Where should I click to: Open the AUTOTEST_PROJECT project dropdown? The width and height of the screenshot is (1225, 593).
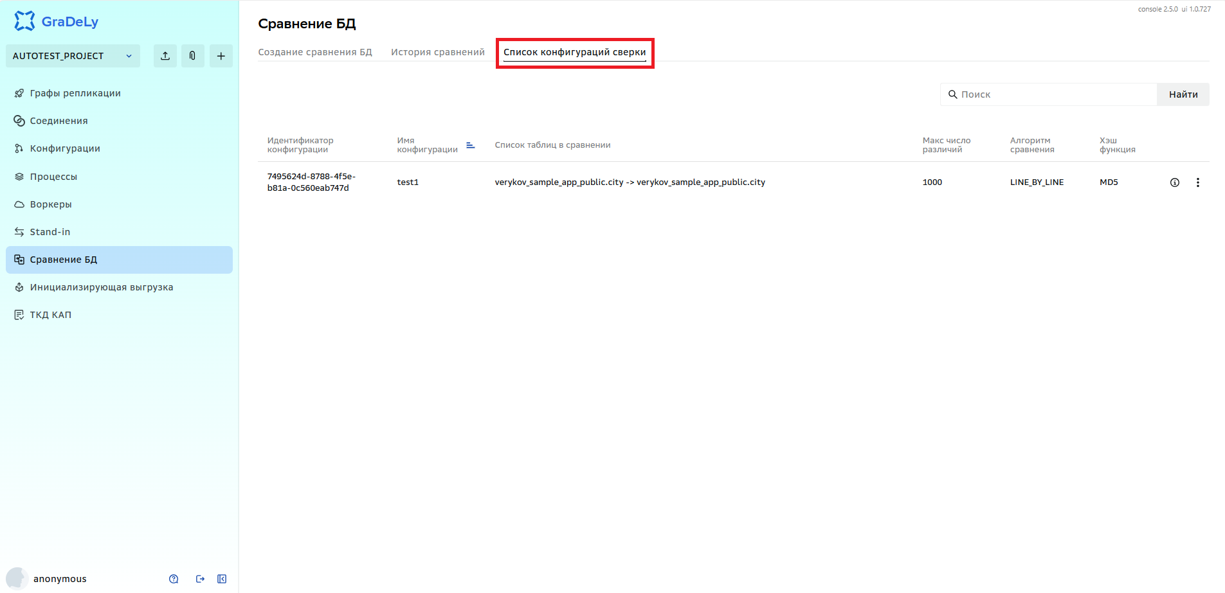[x=73, y=56]
